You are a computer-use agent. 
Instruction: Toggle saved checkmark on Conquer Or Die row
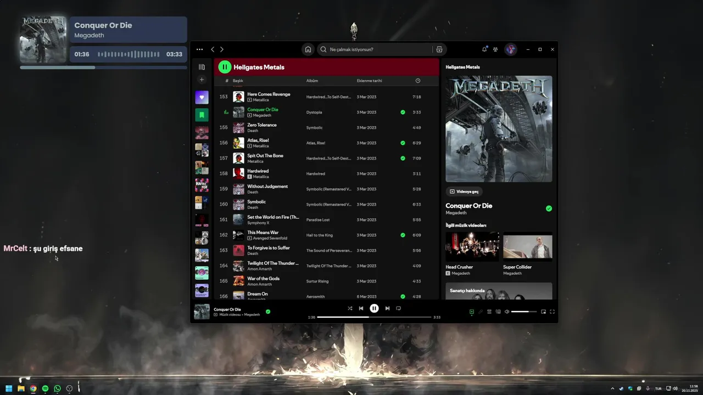pos(403,112)
